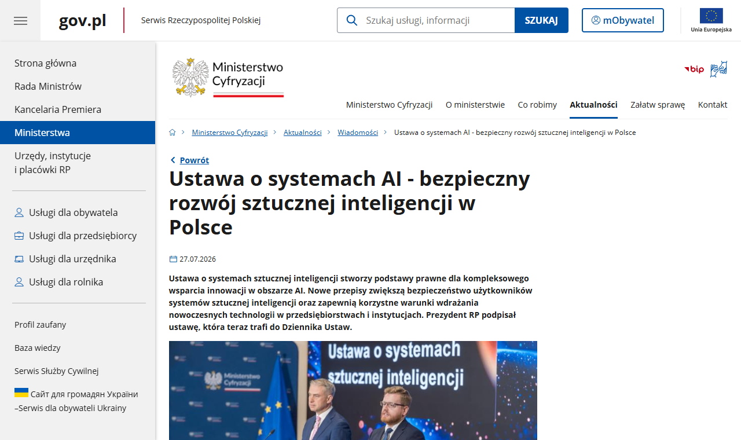Open the mObywatel login button

pos(623,20)
